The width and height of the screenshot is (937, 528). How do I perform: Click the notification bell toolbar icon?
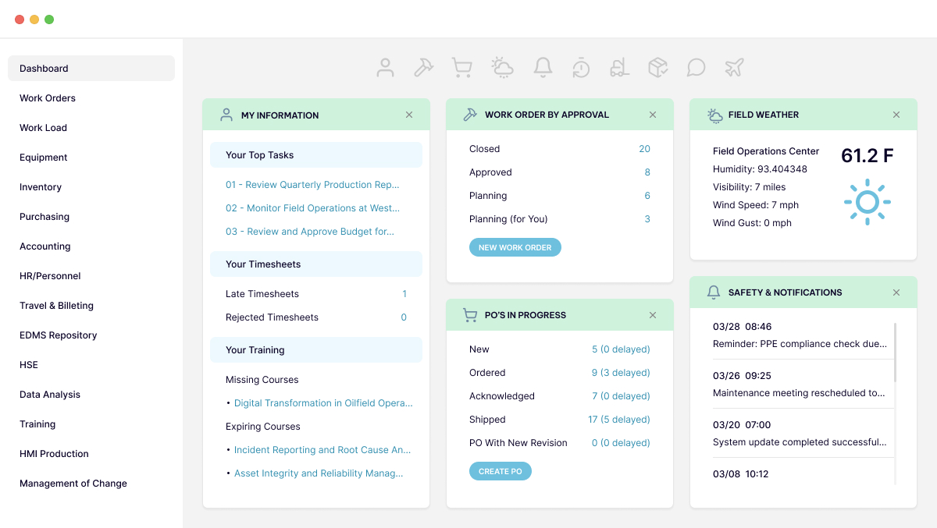coord(543,68)
